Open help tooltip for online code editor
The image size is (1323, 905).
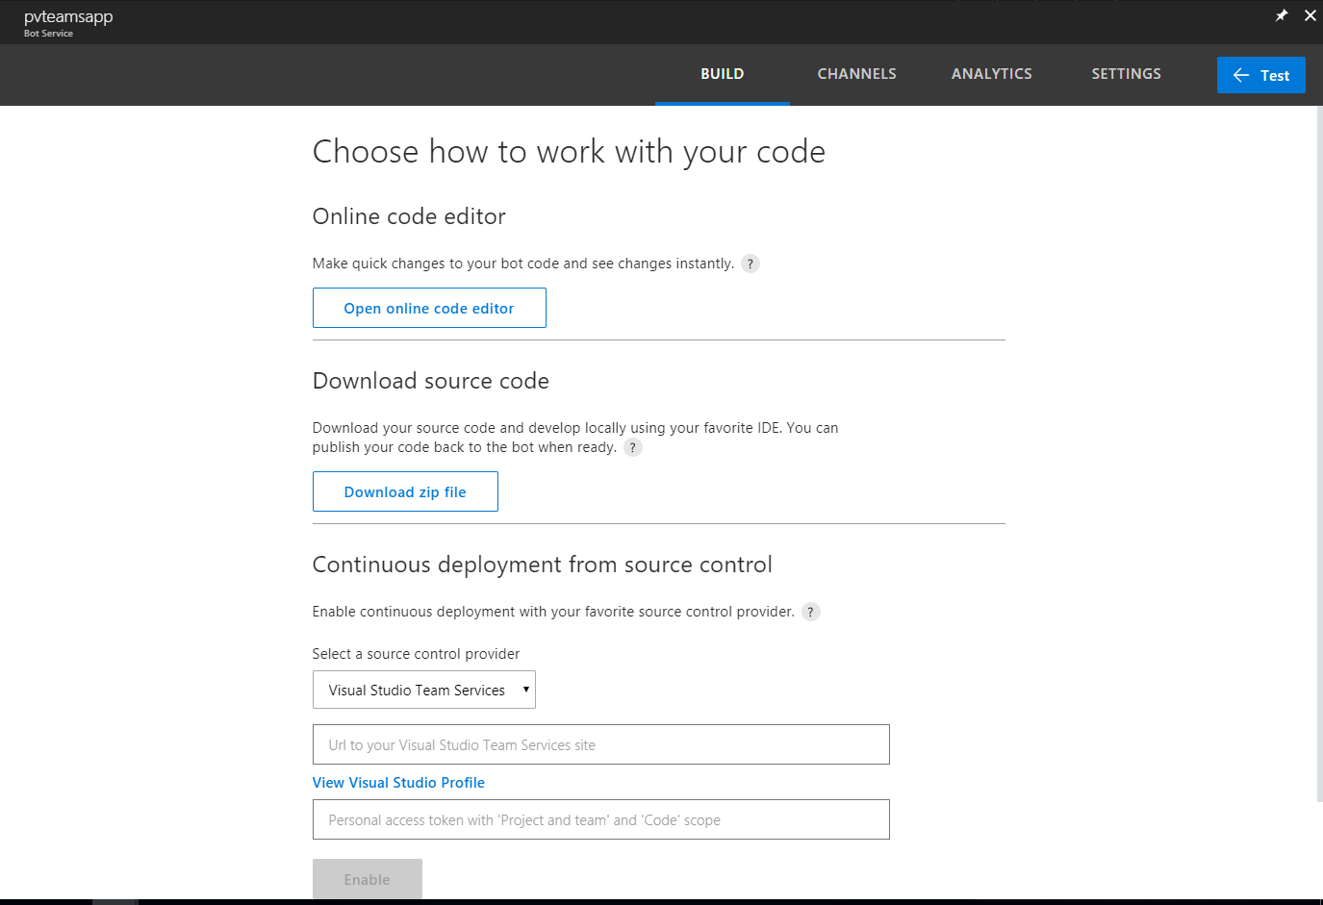point(751,264)
